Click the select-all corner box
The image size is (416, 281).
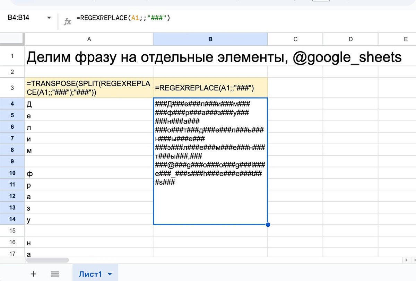coord(12,39)
